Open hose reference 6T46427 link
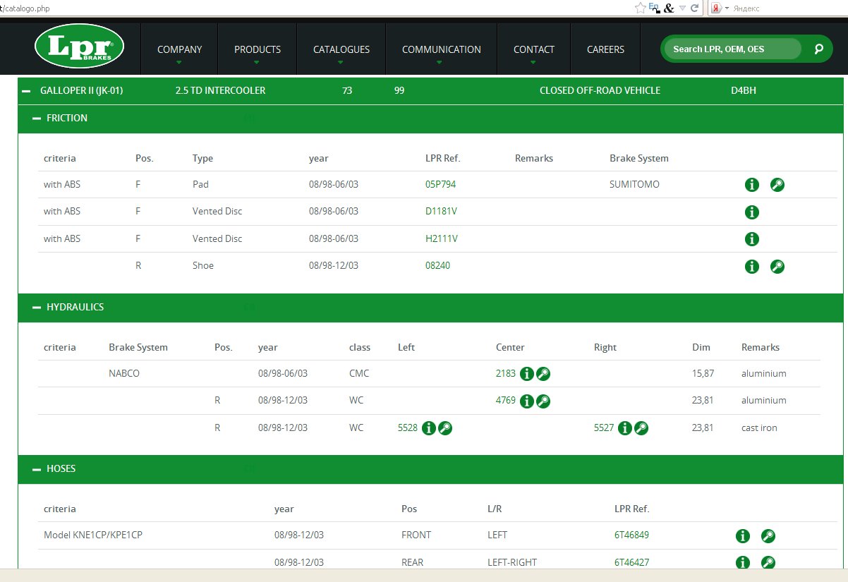Image resolution: width=848 pixels, height=582 pixels. 631,562
